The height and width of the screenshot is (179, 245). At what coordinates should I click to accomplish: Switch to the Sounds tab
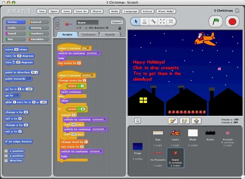click(x=110, y=34)
